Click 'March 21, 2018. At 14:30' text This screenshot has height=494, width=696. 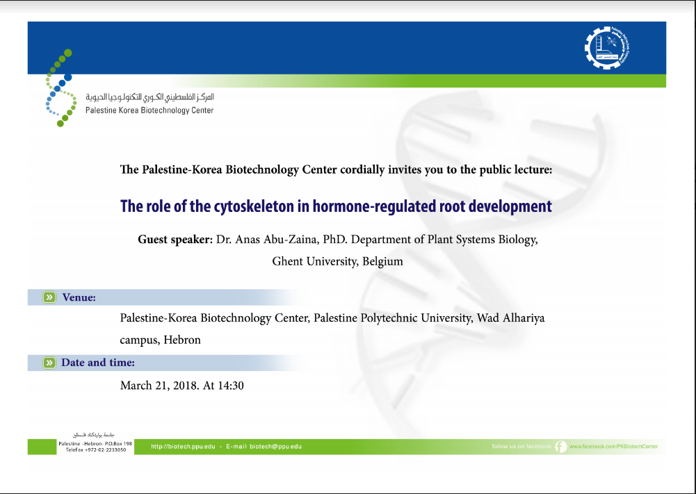pos(182,386)
